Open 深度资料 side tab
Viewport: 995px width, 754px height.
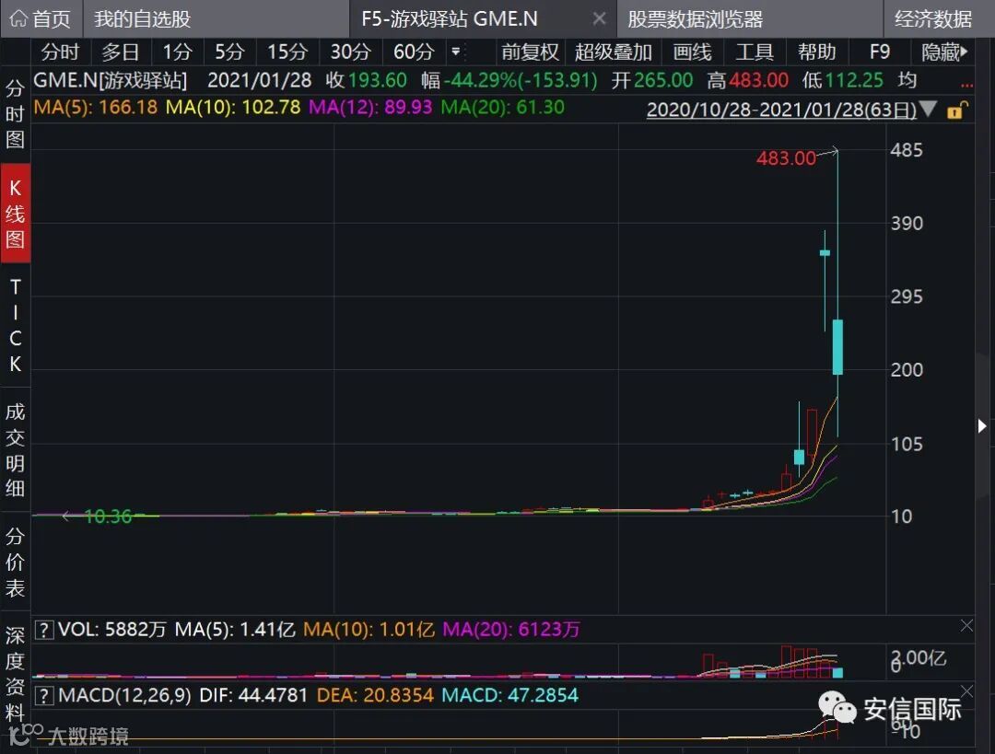(16, 674)
